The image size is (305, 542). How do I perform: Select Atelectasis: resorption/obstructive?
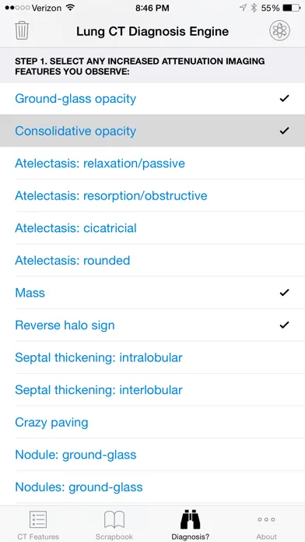click(x=152, y=195)
